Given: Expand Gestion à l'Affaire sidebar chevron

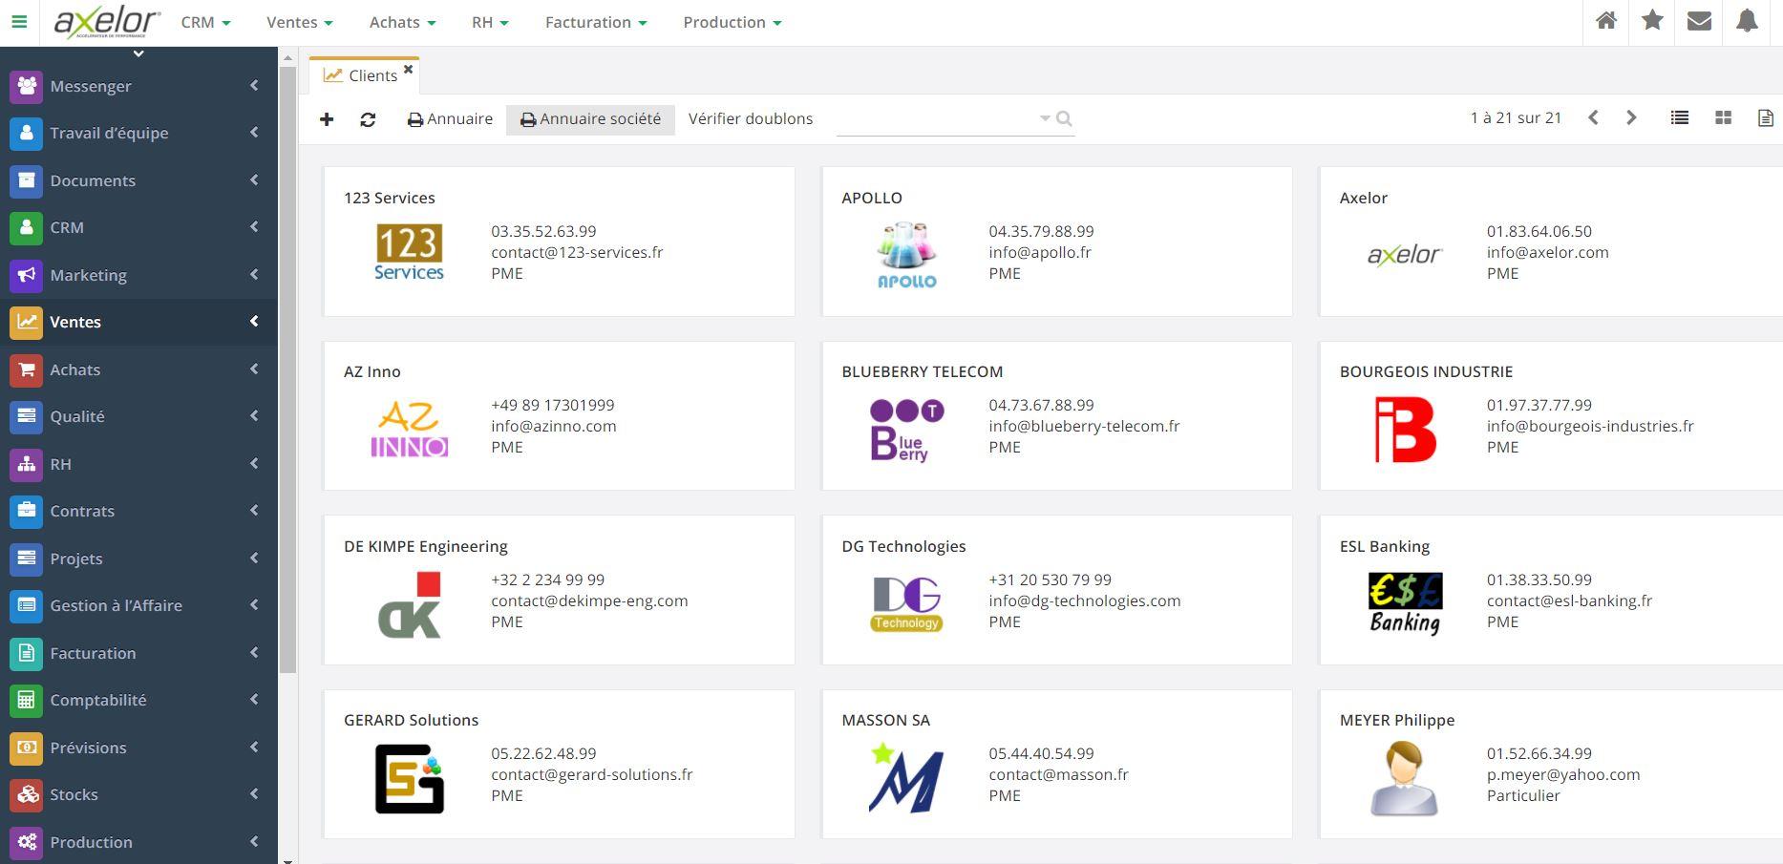Looking at the screenshot, I should pyautogui.click(x=254, y=604).
